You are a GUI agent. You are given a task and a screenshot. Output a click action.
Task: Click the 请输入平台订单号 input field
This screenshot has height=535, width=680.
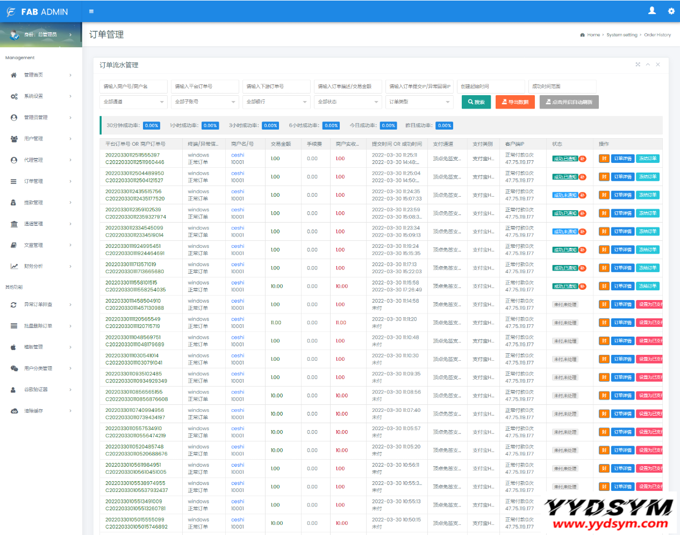(x=205, y=87)
